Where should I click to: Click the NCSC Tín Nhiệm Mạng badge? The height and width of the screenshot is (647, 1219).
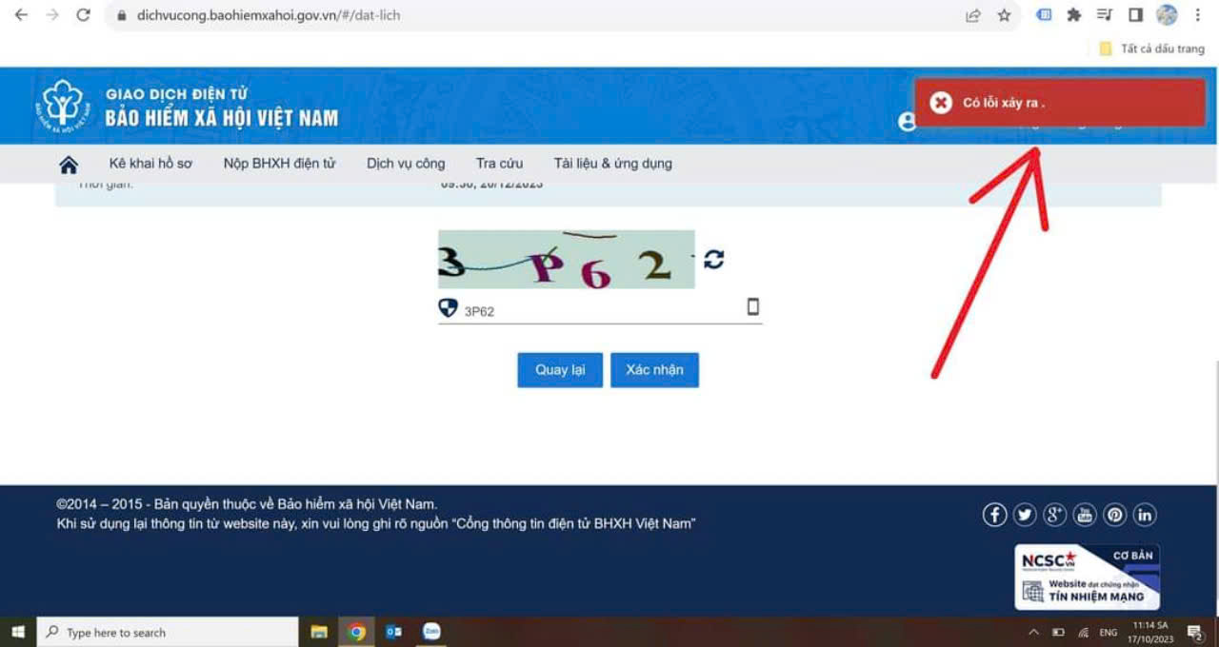[1087, 577]
